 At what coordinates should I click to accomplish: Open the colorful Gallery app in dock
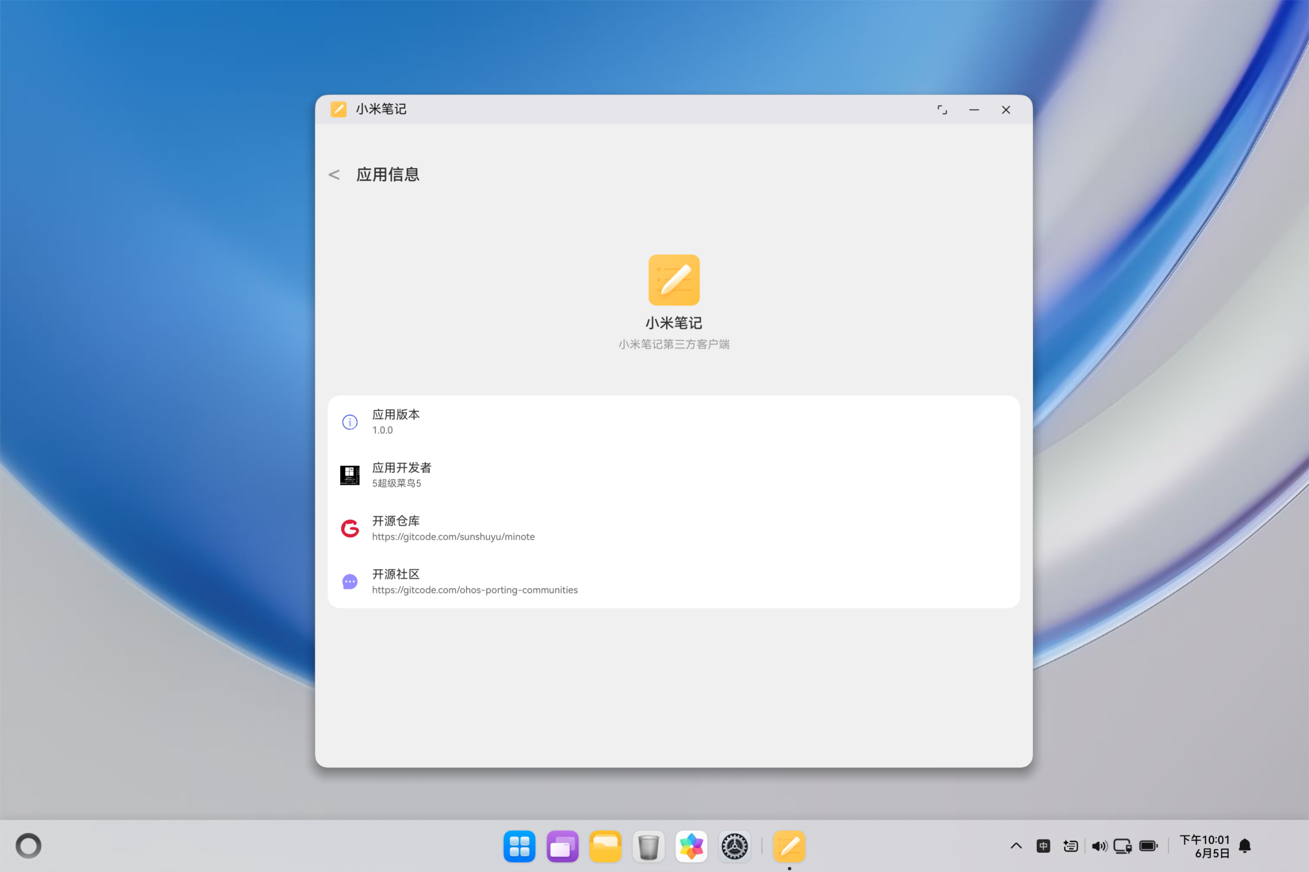[691, 846]
